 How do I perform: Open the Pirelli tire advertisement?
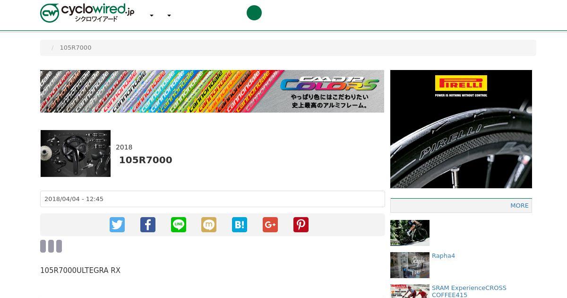[x=461, y=129]
